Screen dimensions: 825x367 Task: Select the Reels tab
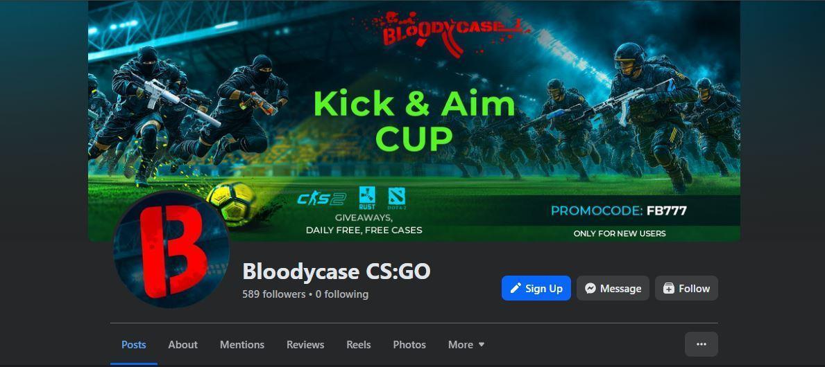358,345
